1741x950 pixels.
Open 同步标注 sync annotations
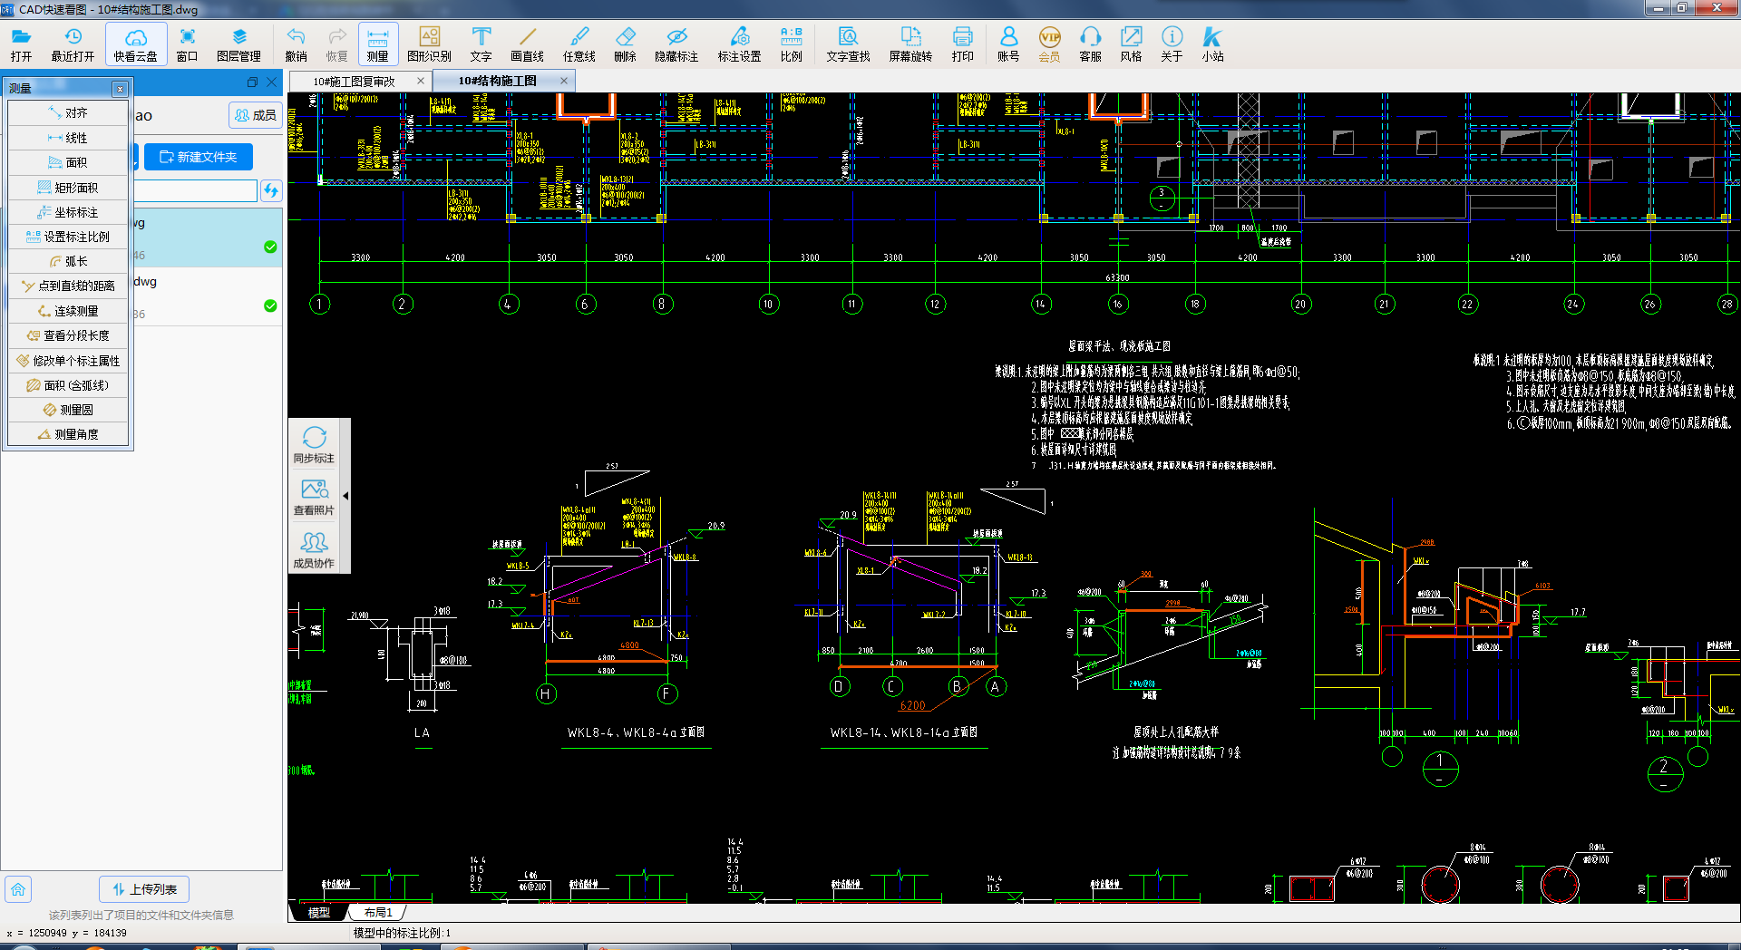(314, 445)
